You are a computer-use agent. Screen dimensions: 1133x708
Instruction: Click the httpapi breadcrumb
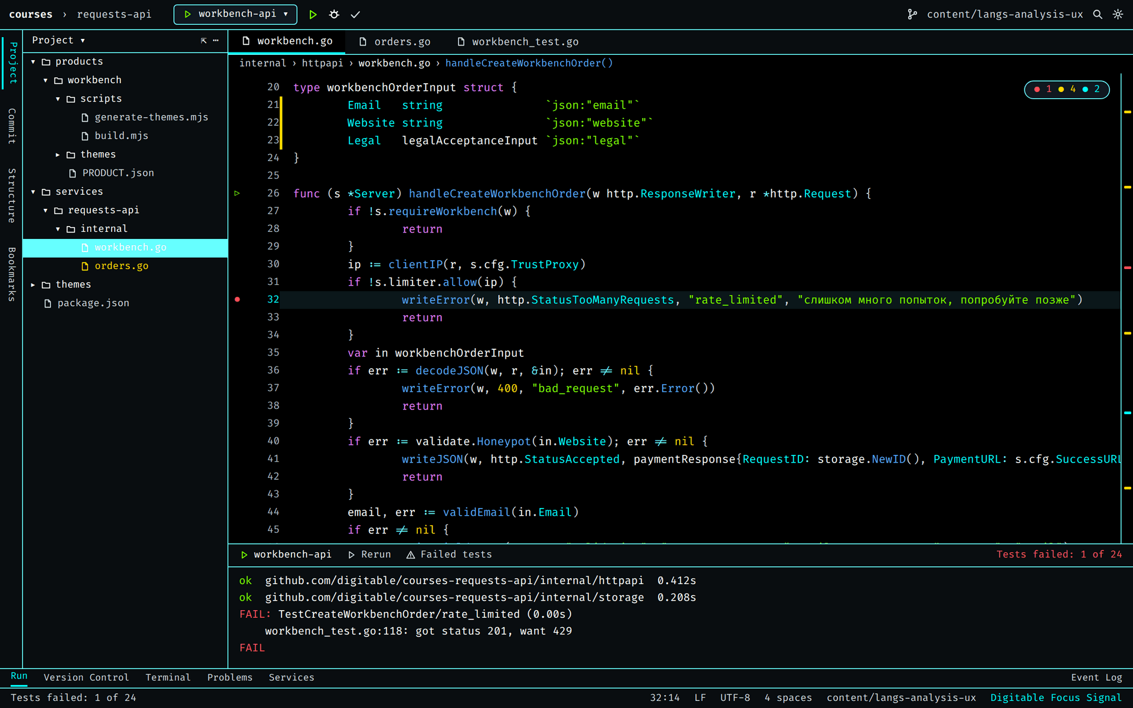322,63
